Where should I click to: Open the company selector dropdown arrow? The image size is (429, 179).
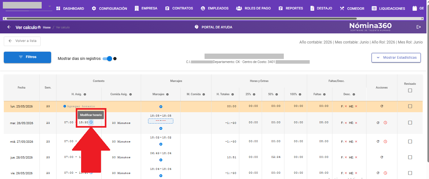click(x=50, y=6)
